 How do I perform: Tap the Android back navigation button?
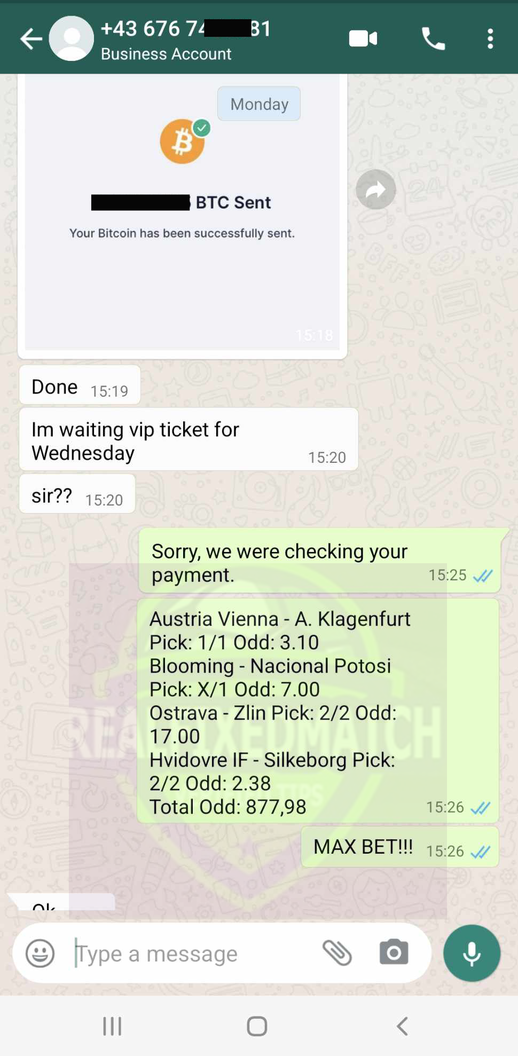[x=403, y=1026]
